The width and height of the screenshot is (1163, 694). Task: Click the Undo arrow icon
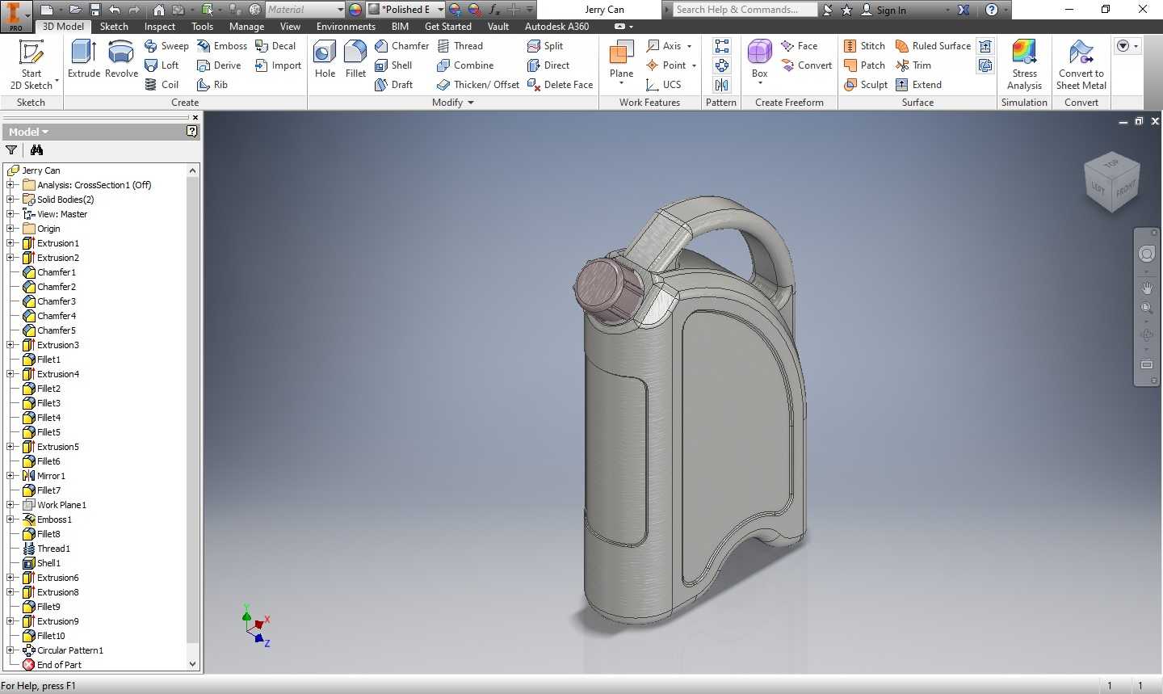pos(115,10)
